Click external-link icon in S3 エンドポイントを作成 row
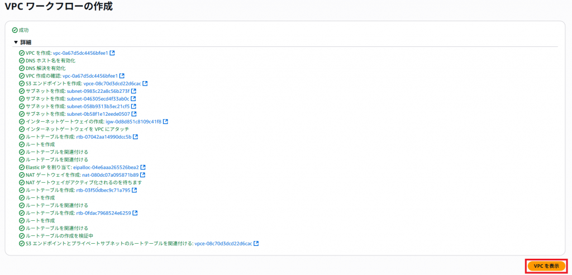The height and width of the screenshot is (275, 572). (145, 84)
